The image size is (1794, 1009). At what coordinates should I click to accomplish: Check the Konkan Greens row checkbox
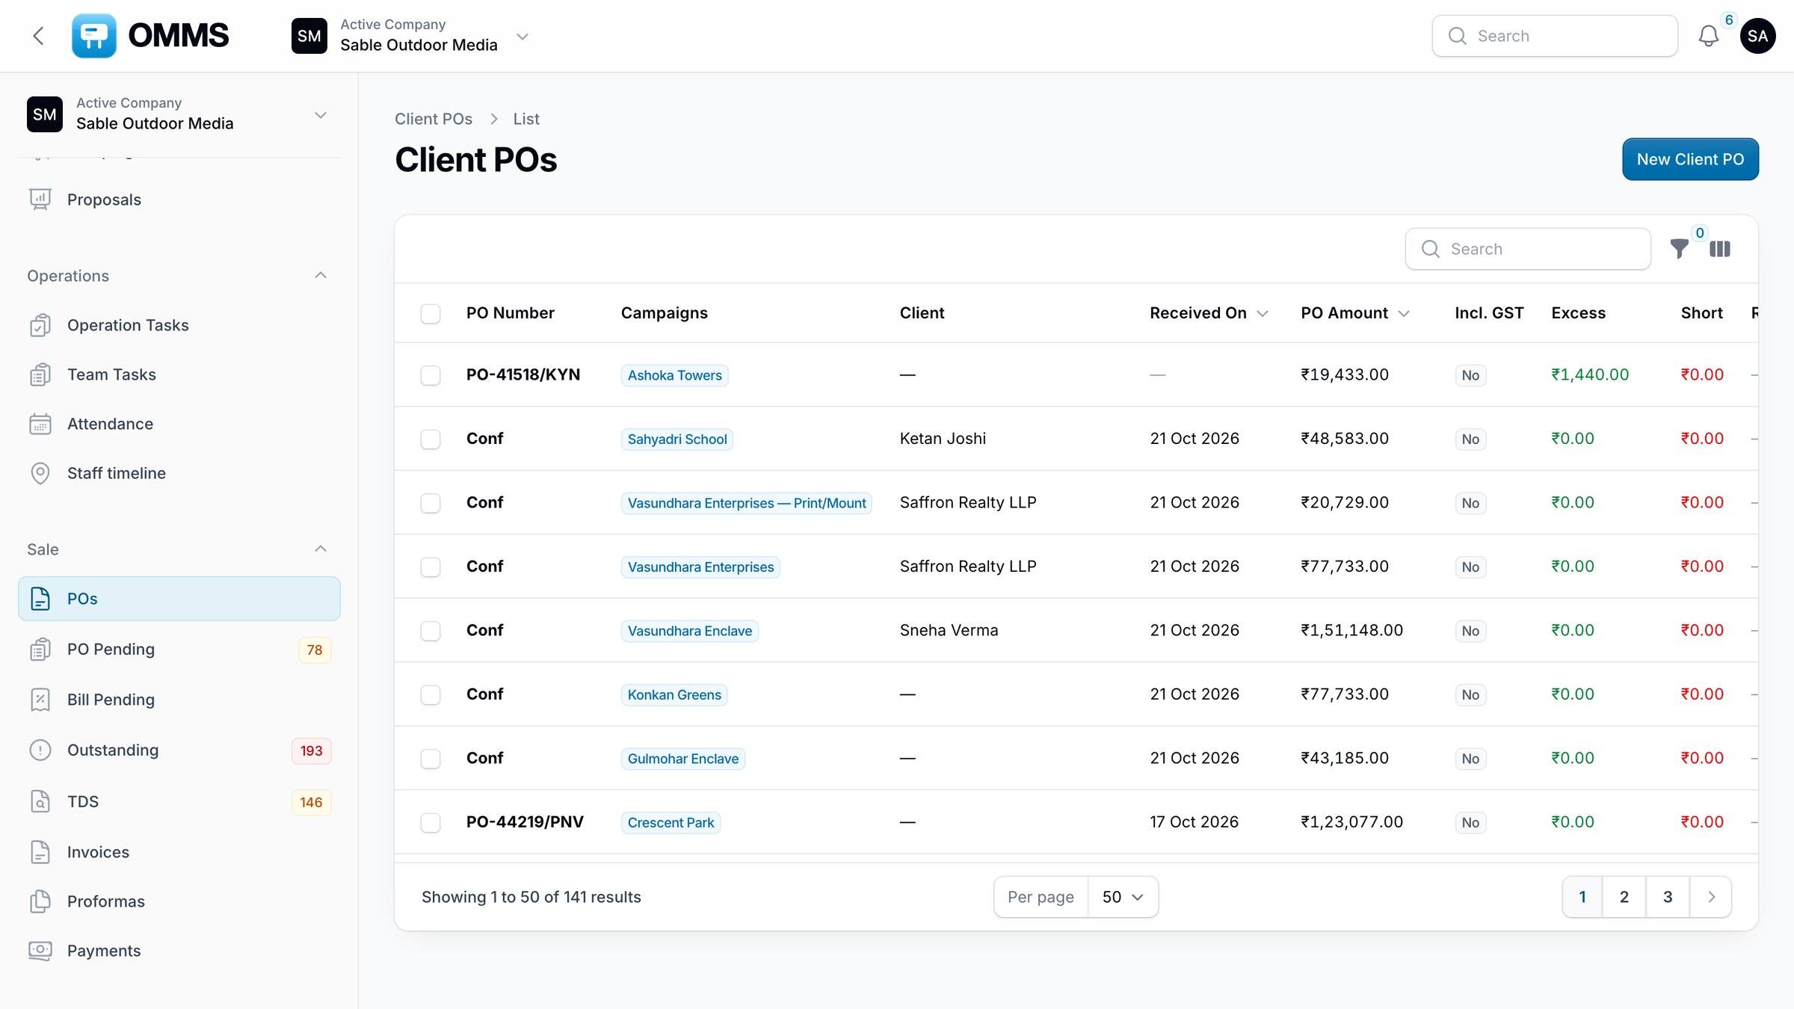(431, 694)
